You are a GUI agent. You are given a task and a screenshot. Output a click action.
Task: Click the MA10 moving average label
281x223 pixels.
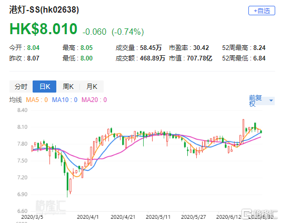(65, 100)
